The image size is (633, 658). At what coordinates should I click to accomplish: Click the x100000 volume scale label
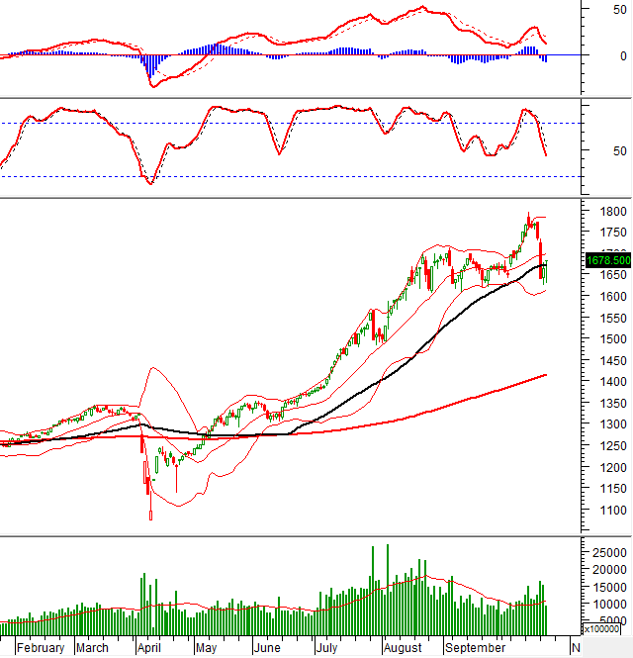tap(607, 628)
